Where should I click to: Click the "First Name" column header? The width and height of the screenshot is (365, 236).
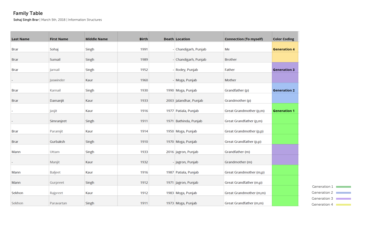pyautogui.click(x=59, y=39)
